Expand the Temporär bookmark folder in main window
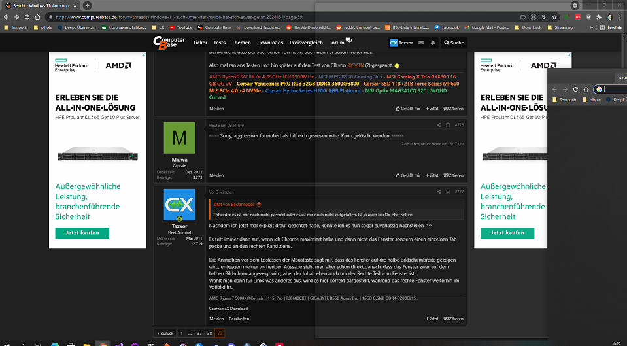Image resolution: width=627 pixels, height=346 pixels. click(x=16, y=27)
